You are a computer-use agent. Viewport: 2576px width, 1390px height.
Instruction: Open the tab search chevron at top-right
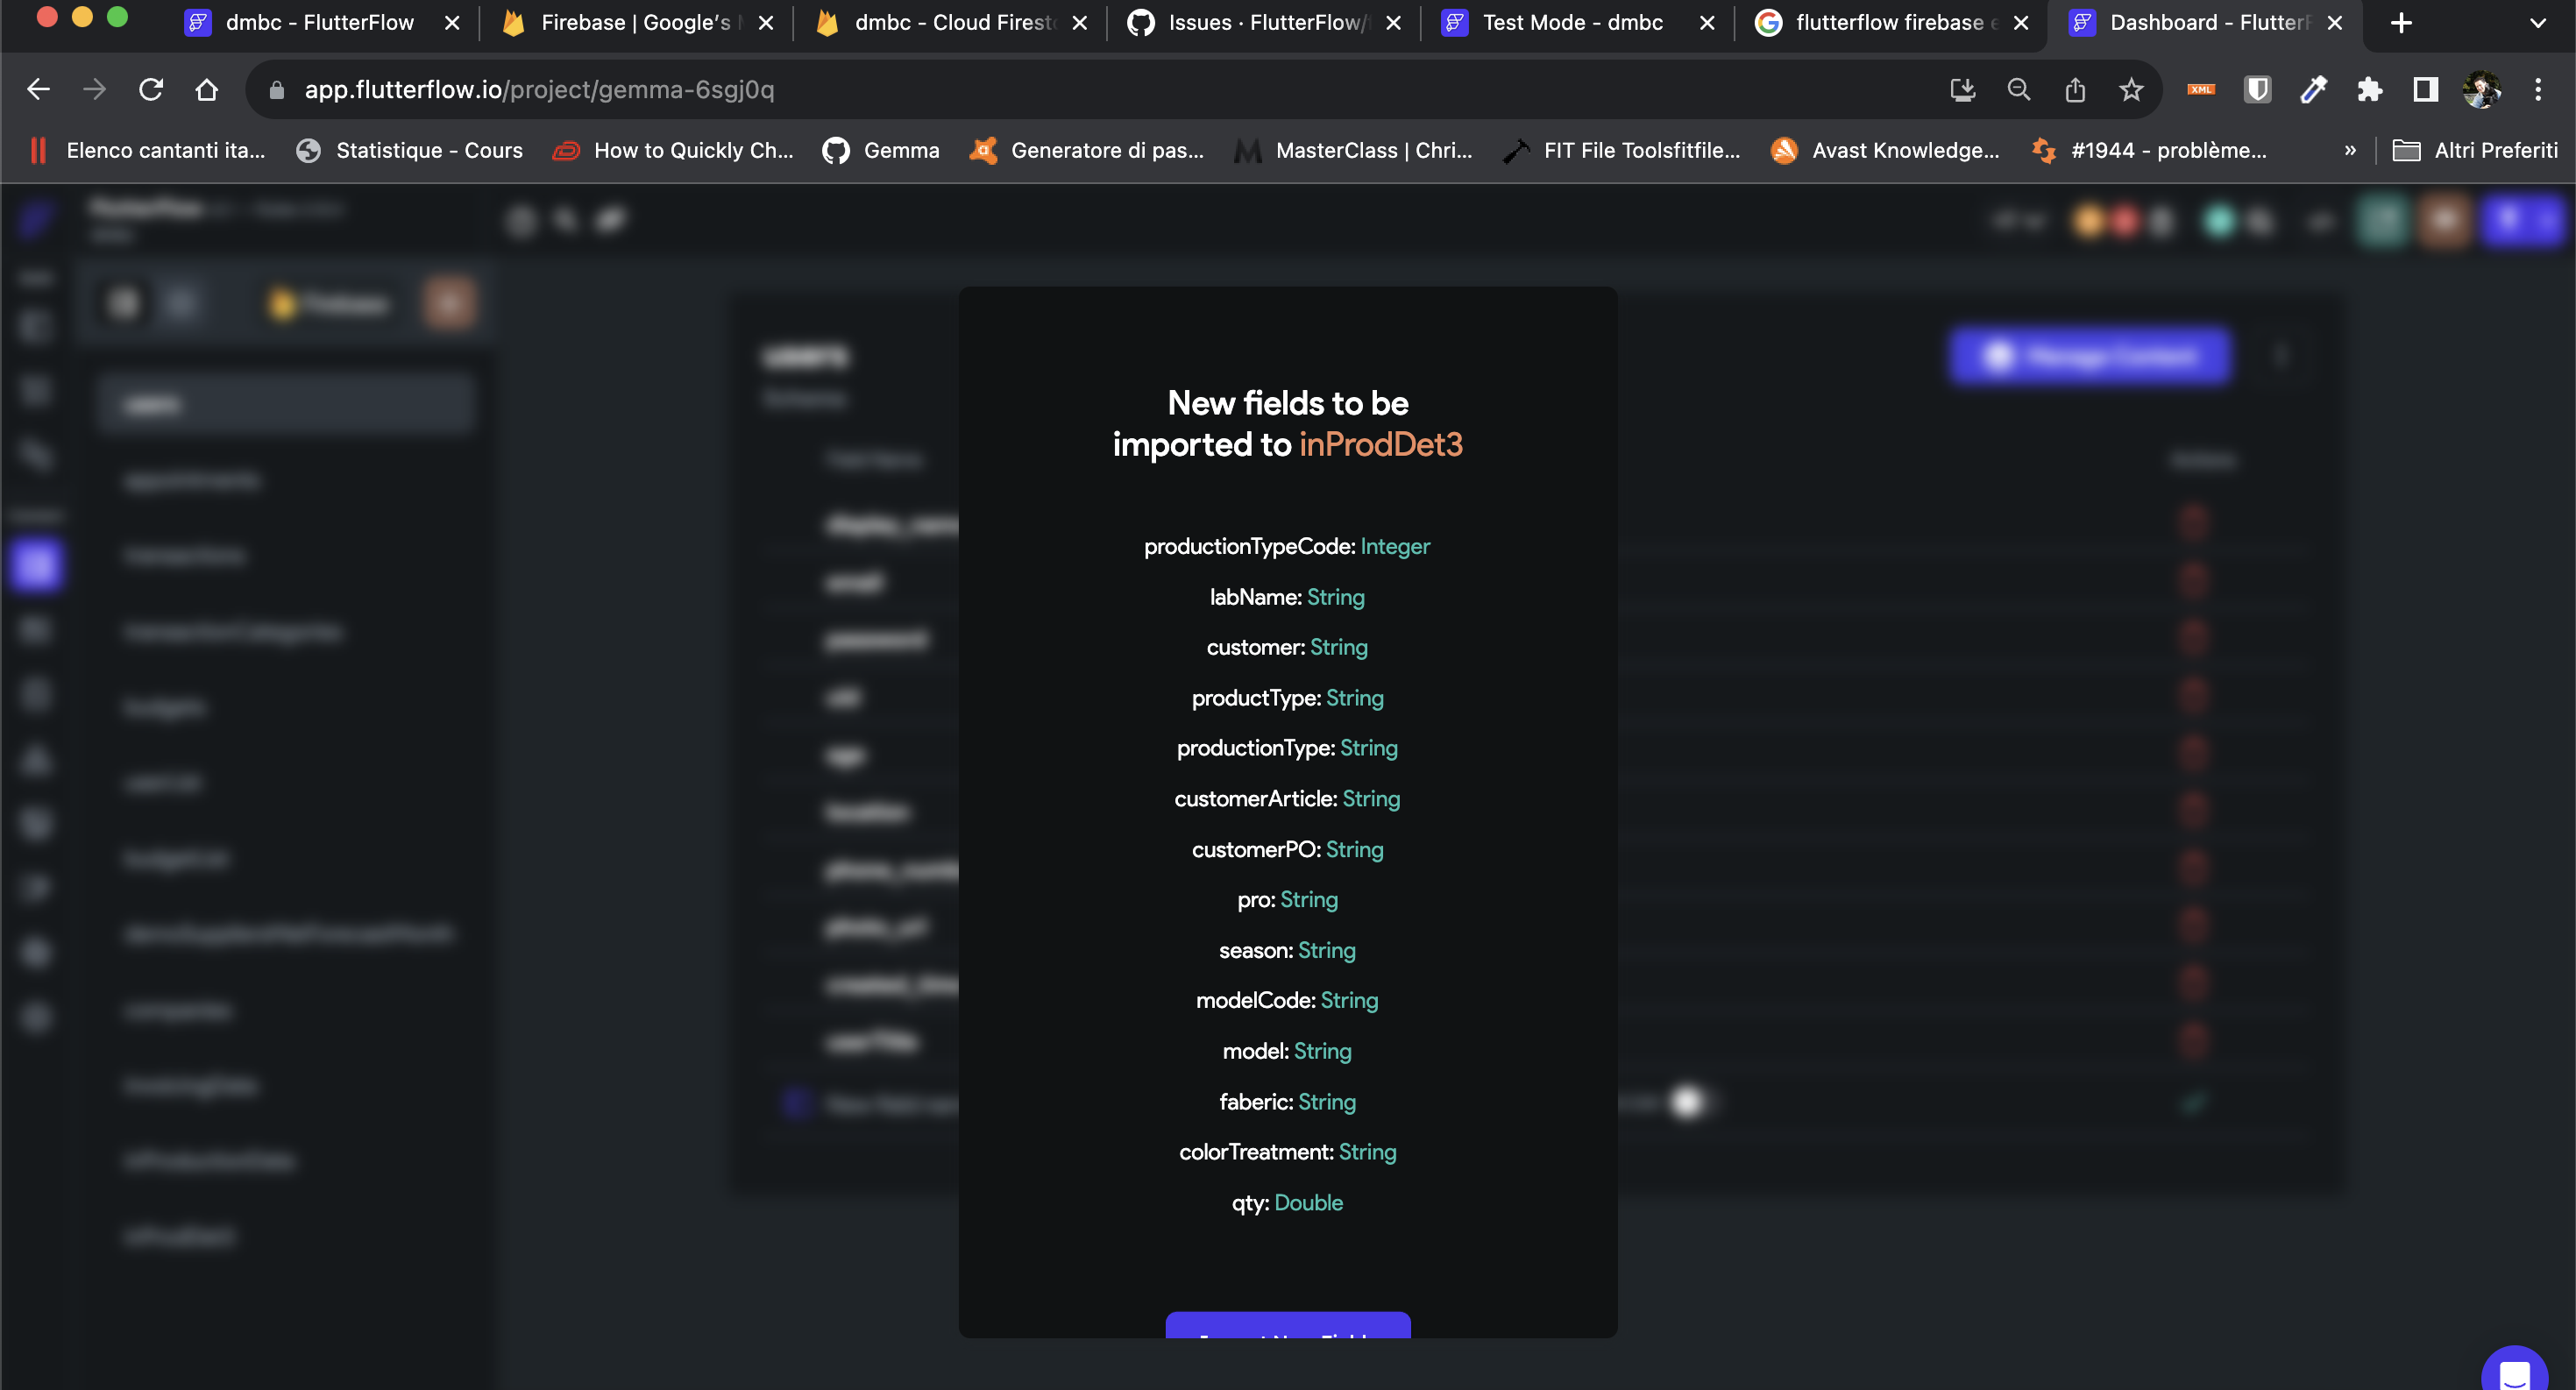coord(2537,22)
